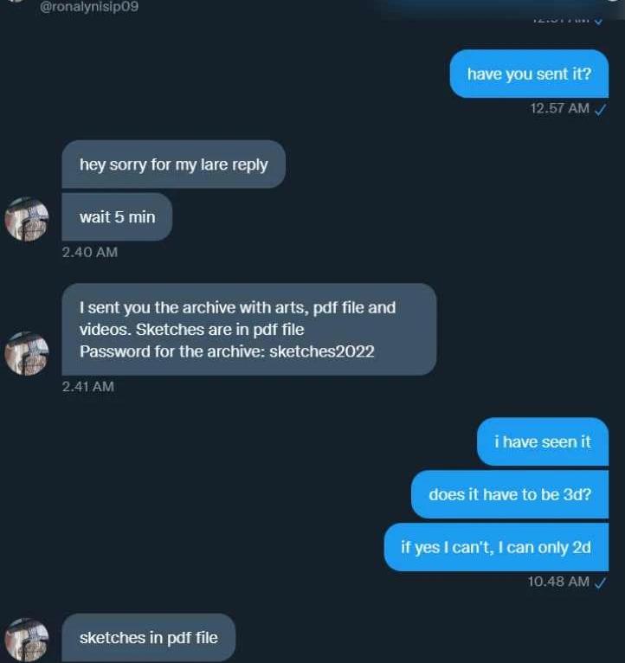The height and width of the screenshot is (663, 625).
Task: Open the avatar beside "wait 5 min"
Action: [27, 218]
